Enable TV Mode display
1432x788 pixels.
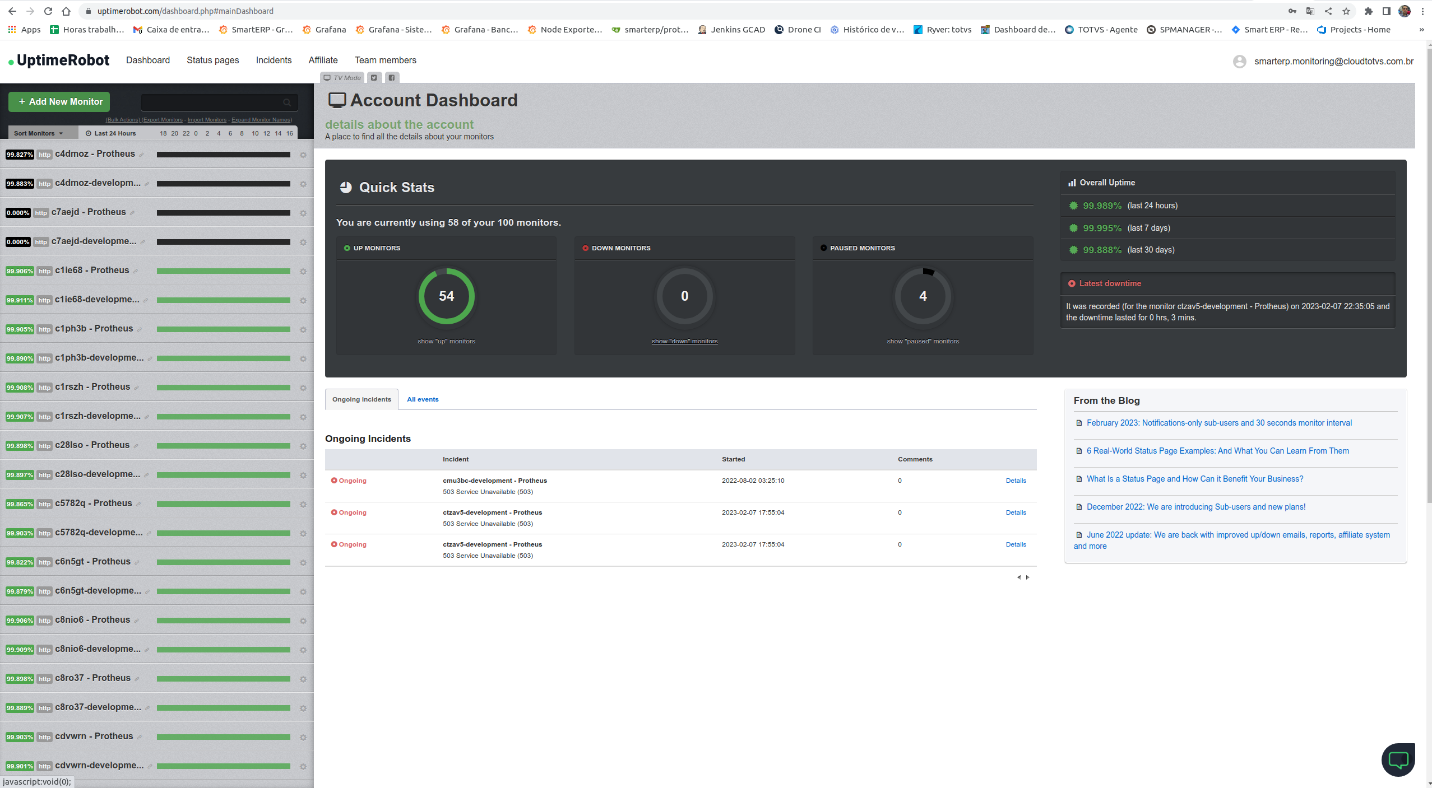pyautogui.click(x=342, y=78)
